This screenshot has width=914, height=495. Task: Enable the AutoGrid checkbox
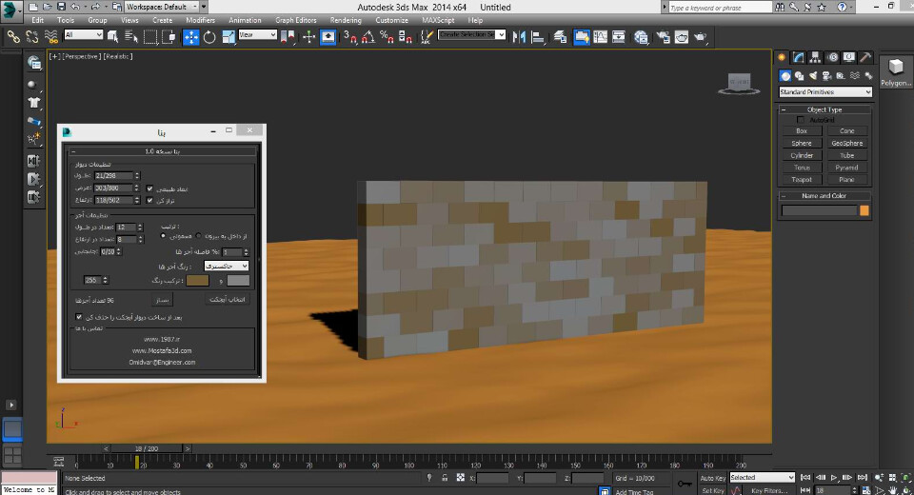coord(802,120)
